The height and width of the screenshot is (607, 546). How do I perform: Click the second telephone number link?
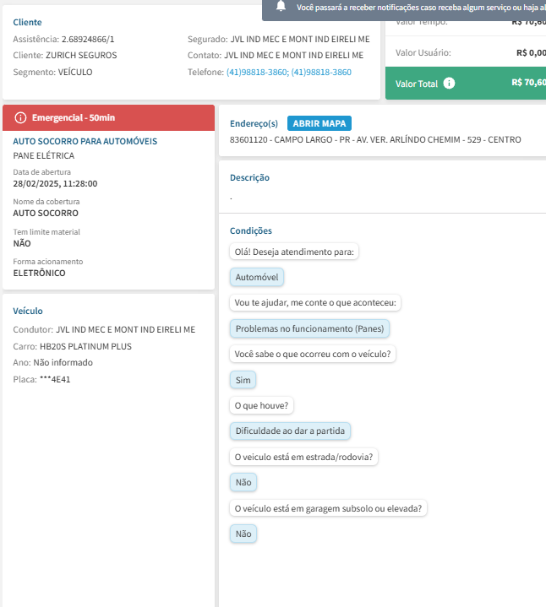321,73
